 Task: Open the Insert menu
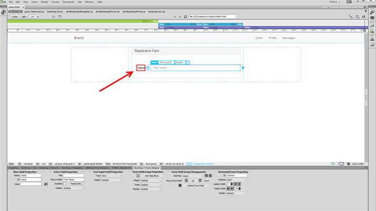[35, 2]
